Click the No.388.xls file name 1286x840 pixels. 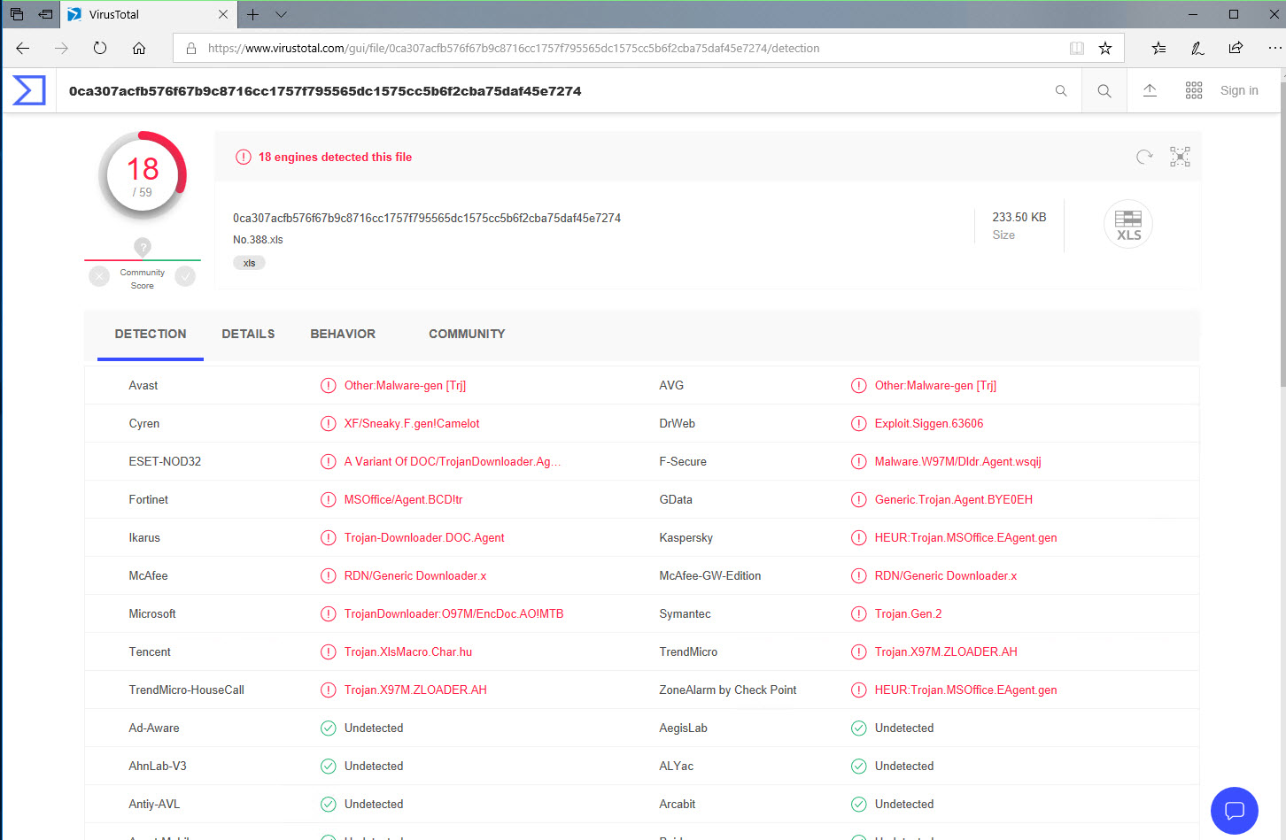[x=258, y=240]
